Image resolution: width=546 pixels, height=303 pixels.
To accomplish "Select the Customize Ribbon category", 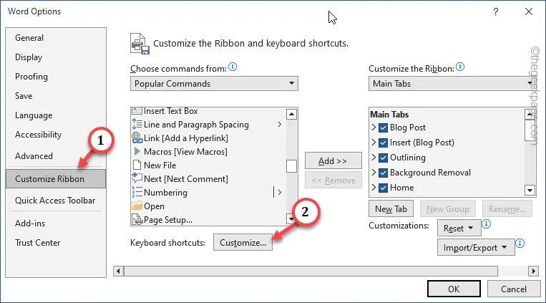I will (x=56, y=179).
